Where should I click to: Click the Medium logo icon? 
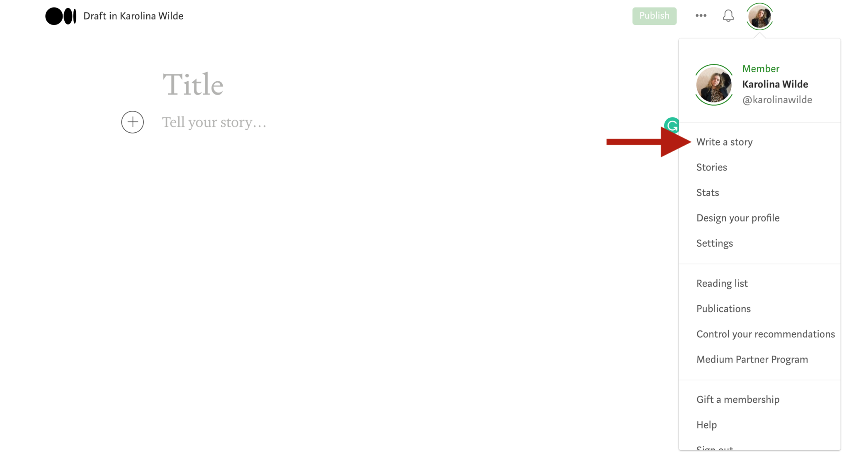click(61, 16)
